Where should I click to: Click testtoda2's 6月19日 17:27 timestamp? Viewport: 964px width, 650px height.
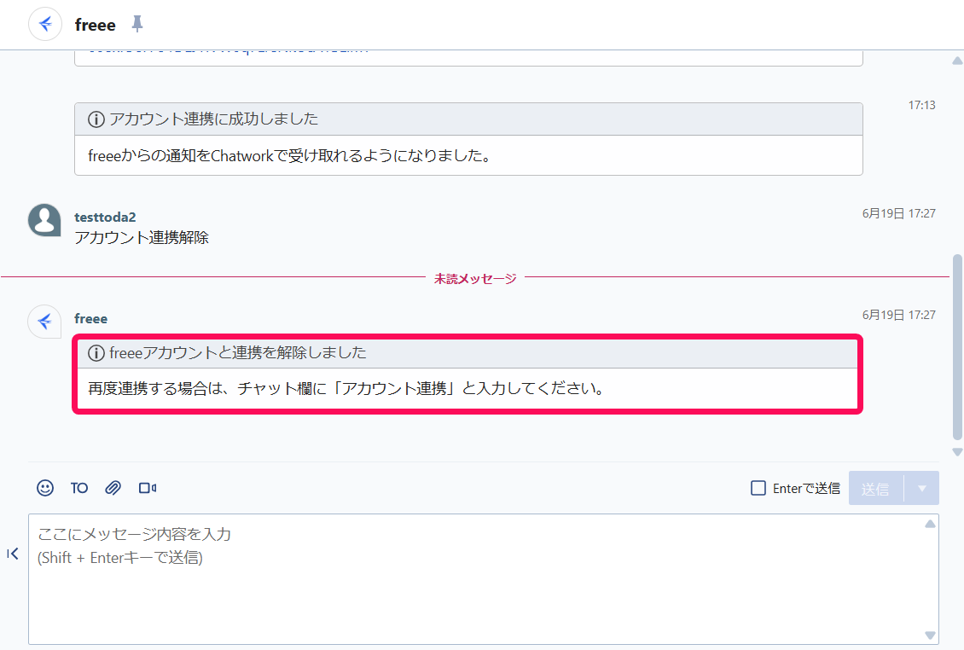[899, 213]
